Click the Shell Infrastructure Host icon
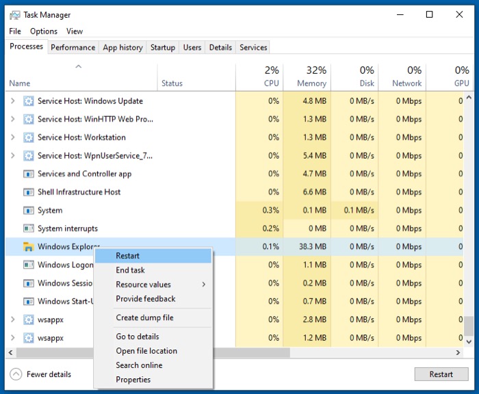The height and width of the screenshot is (394, 479). (x=29, y=192)
